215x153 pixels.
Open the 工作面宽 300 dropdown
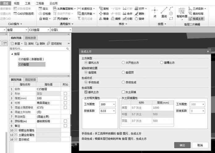click(x=107, y=104)
